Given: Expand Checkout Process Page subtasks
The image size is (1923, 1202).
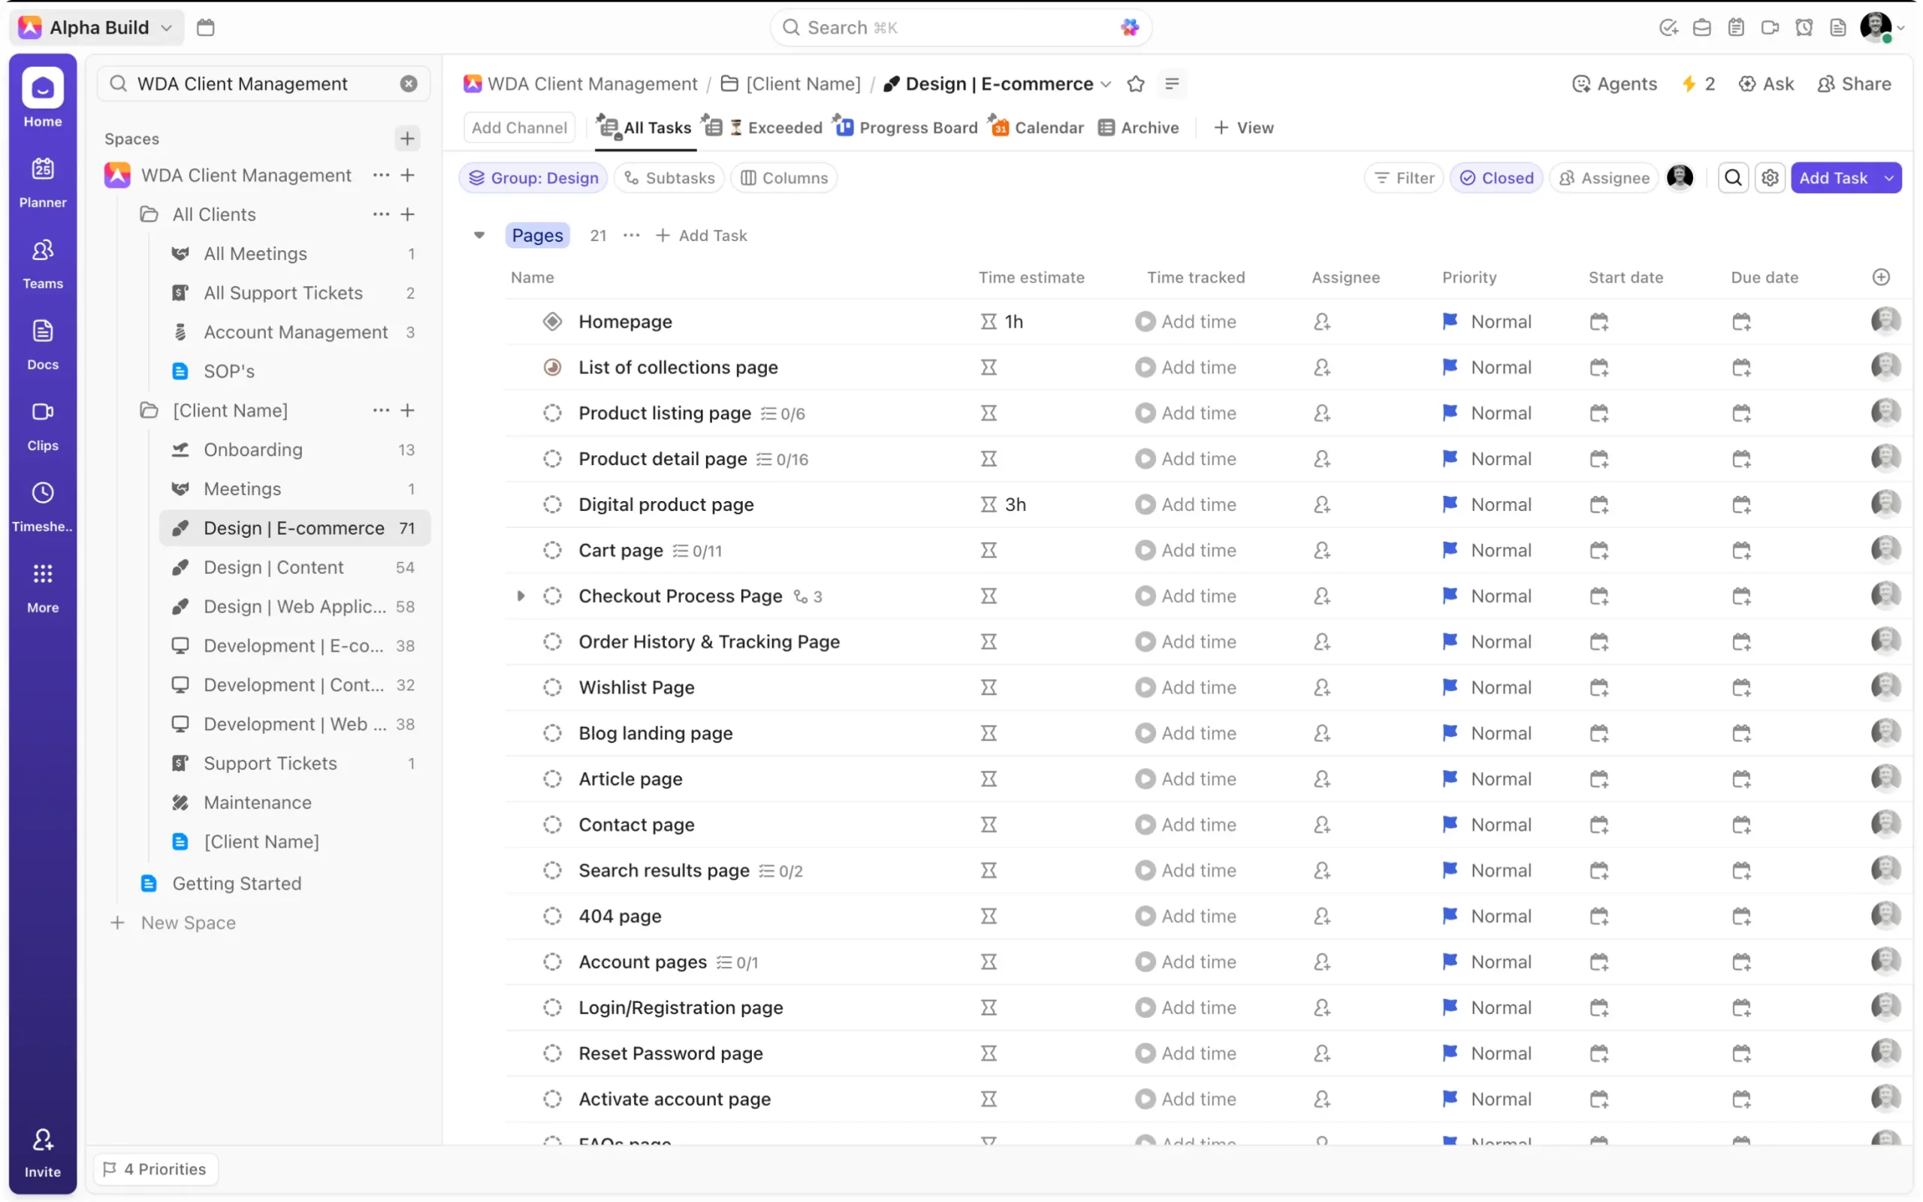Looking at the screenshot, I should pos(521,596).
